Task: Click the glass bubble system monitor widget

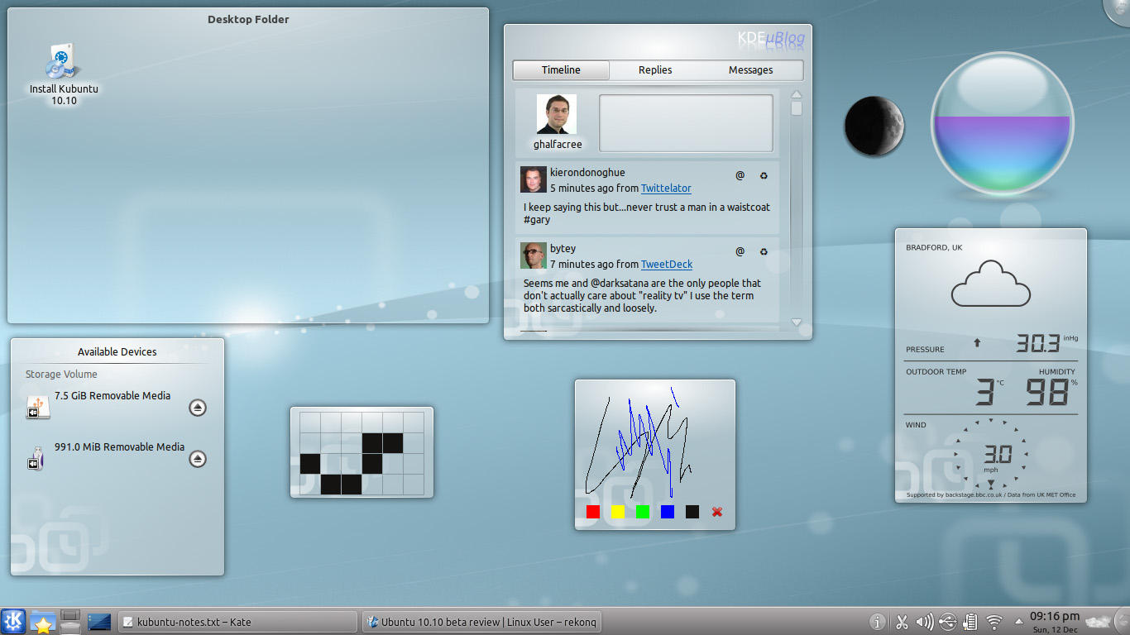Action: point(1003,122)
